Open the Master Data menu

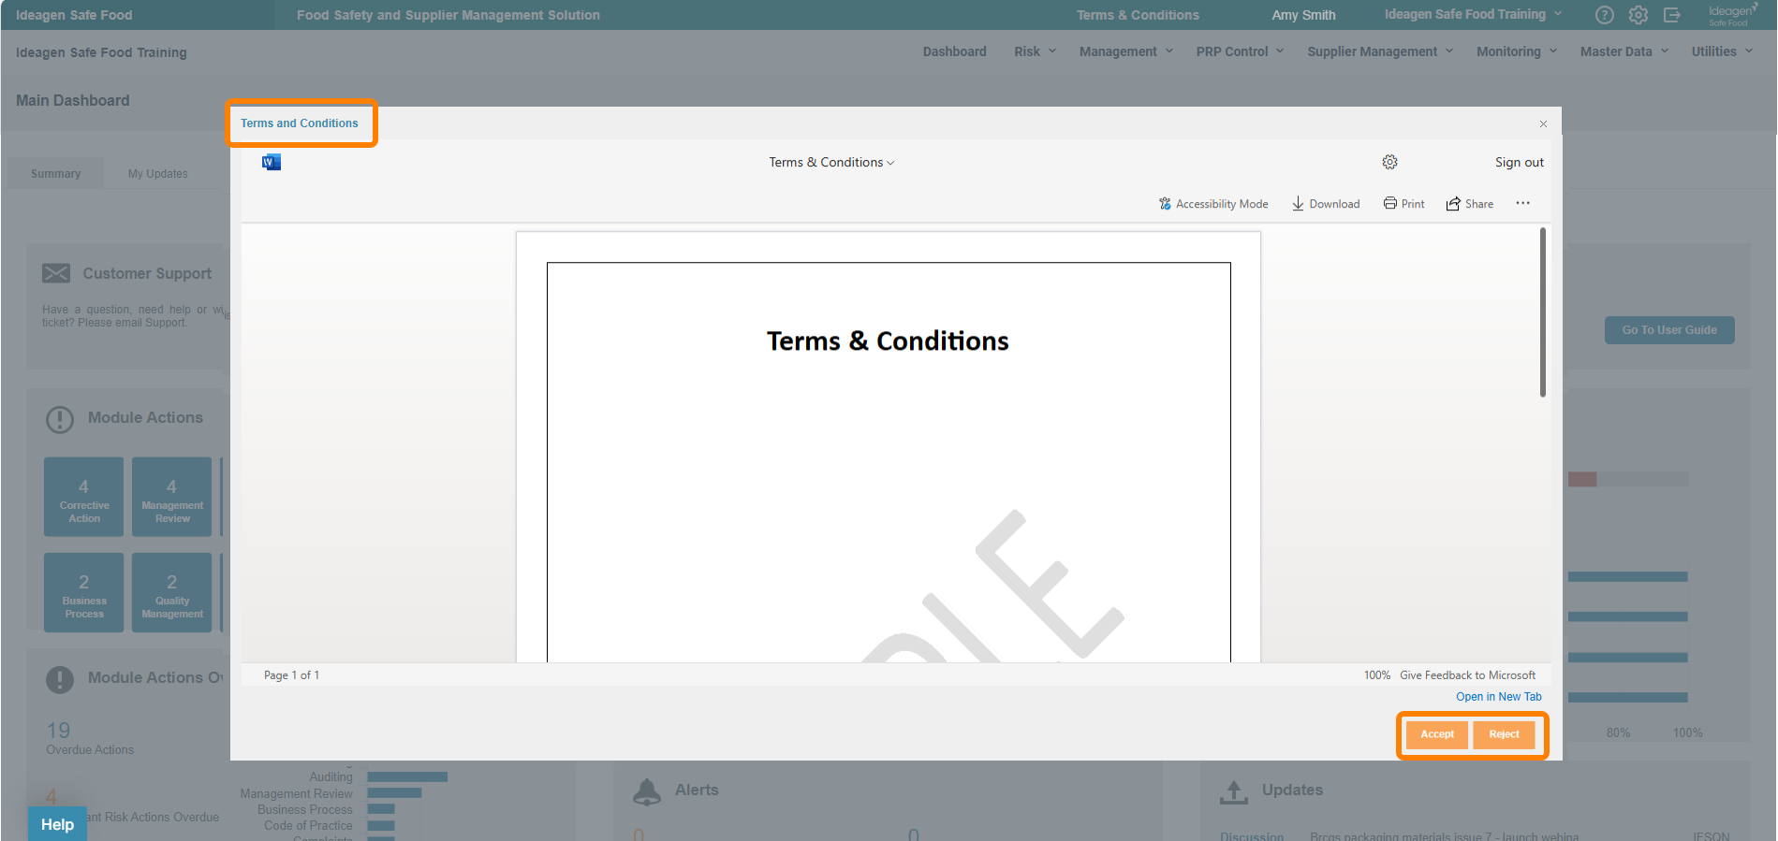tap(1624, 51)
